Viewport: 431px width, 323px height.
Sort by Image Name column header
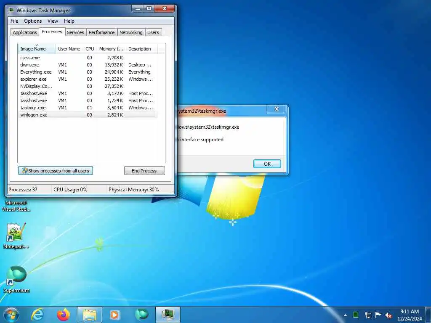tap(37, 48)
